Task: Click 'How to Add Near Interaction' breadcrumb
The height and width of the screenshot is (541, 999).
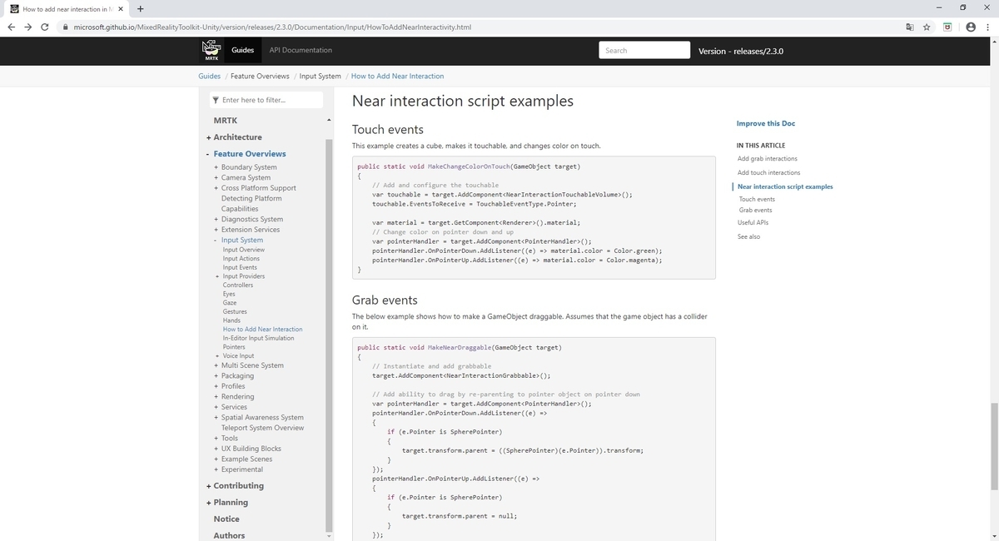Action: 397,76
